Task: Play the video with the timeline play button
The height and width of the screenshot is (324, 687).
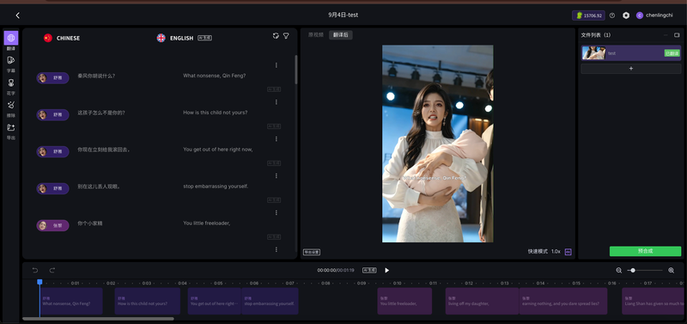Action: click(387, 271)
